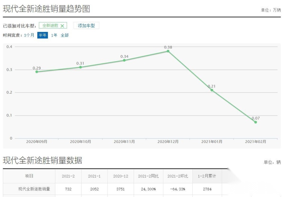This screenshot has height=197, width=284.
Task: Select the 3个月 time range
Action: point(29,35)
